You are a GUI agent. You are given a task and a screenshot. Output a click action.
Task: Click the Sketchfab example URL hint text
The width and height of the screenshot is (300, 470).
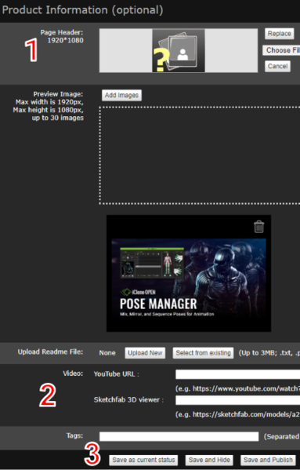[x=237, y=414]
